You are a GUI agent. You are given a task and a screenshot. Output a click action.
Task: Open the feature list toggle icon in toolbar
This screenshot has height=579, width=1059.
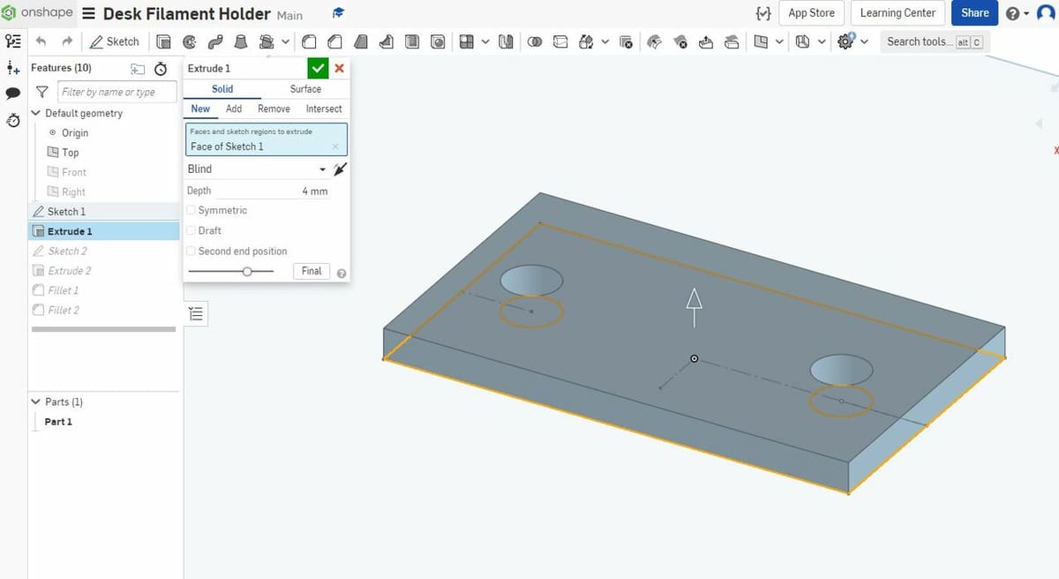tap(13, 41)
